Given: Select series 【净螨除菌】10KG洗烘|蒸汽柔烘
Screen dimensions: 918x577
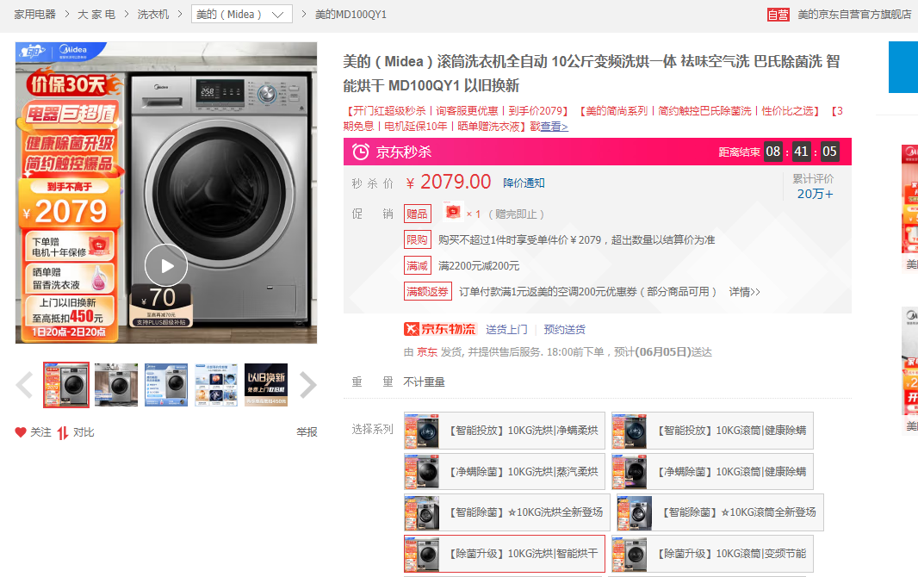Looking at the screenshot, I should [x=504, y=472].
